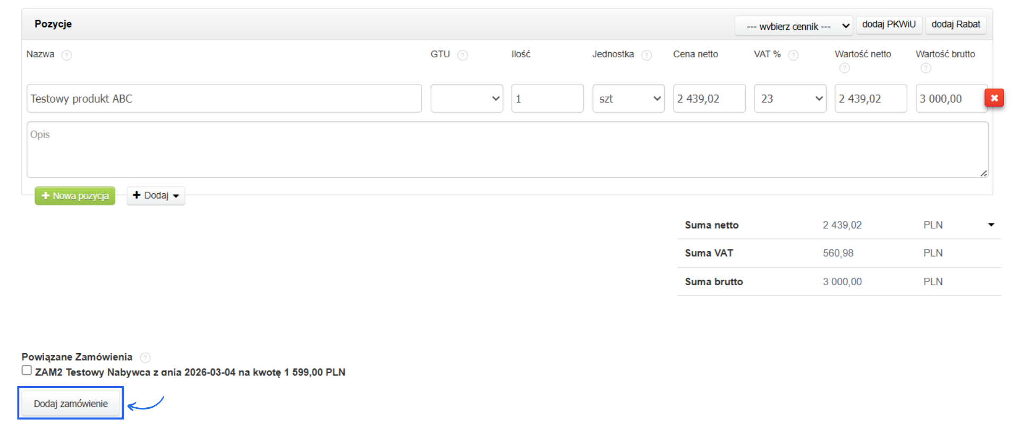Click help icon next to Powiązane Zamówienia
This screenshot has width=1020, height=428.
[145, 357]
